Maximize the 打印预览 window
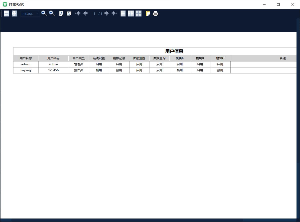 pos(278,4)
